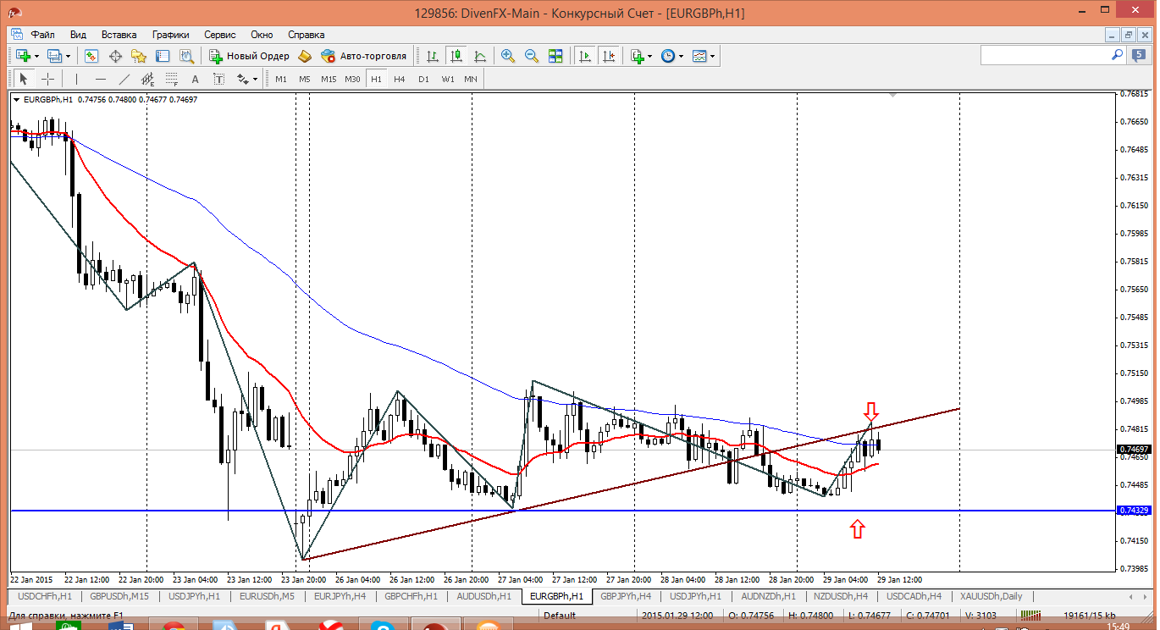Viewport: 1160px width, 630px height.
Task: Zoom out of the chart
Action: click(532, 56)
